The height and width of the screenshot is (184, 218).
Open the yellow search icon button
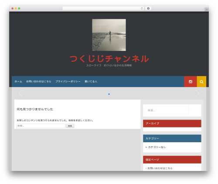click(x=201, y=82)
